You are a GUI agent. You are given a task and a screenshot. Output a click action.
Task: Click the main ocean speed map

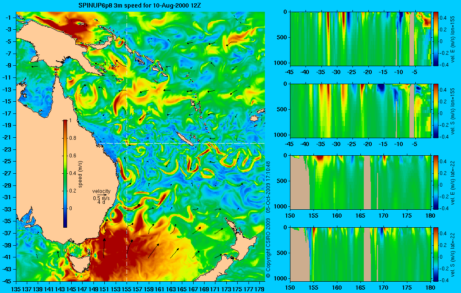[140, 146]
